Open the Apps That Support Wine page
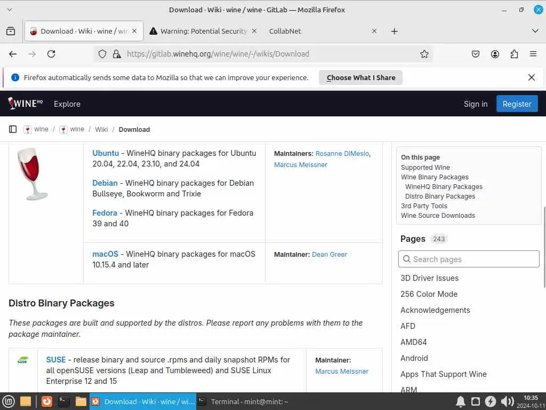This screenshot has width=546, height=410. [443, 374]
